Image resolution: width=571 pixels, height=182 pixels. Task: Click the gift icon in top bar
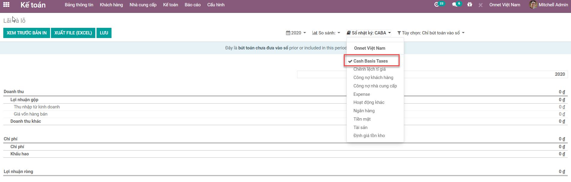[470, 4]
